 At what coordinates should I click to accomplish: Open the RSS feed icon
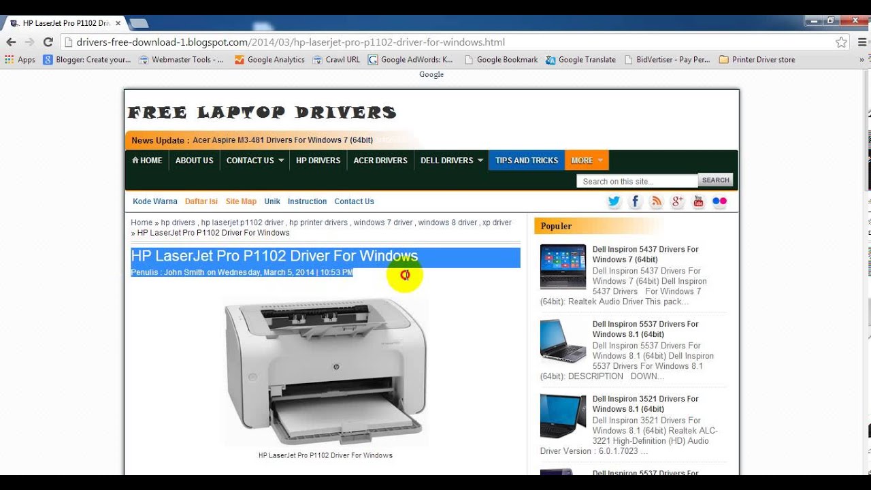coord(656,201)
